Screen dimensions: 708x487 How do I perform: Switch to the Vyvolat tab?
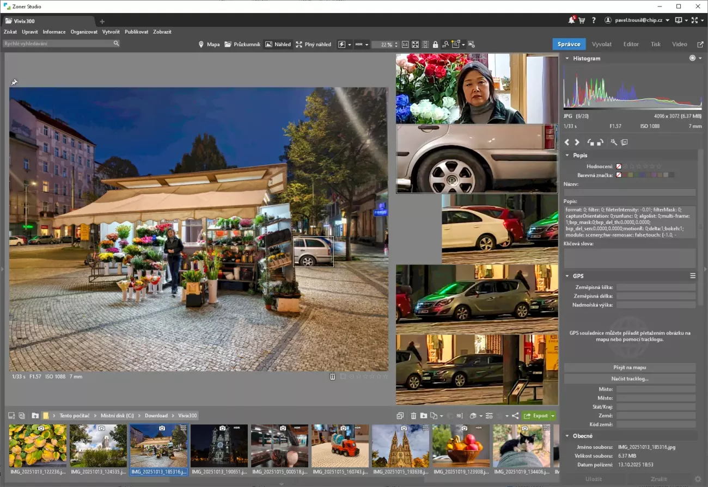pyautogui.click(x=601, y=44)
